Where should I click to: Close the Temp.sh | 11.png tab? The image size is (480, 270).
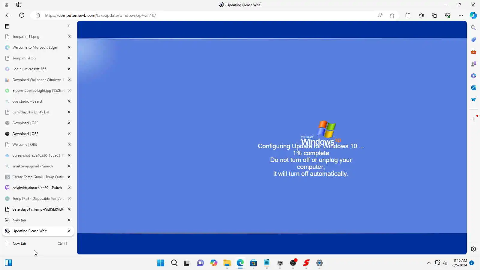point(69,37)
